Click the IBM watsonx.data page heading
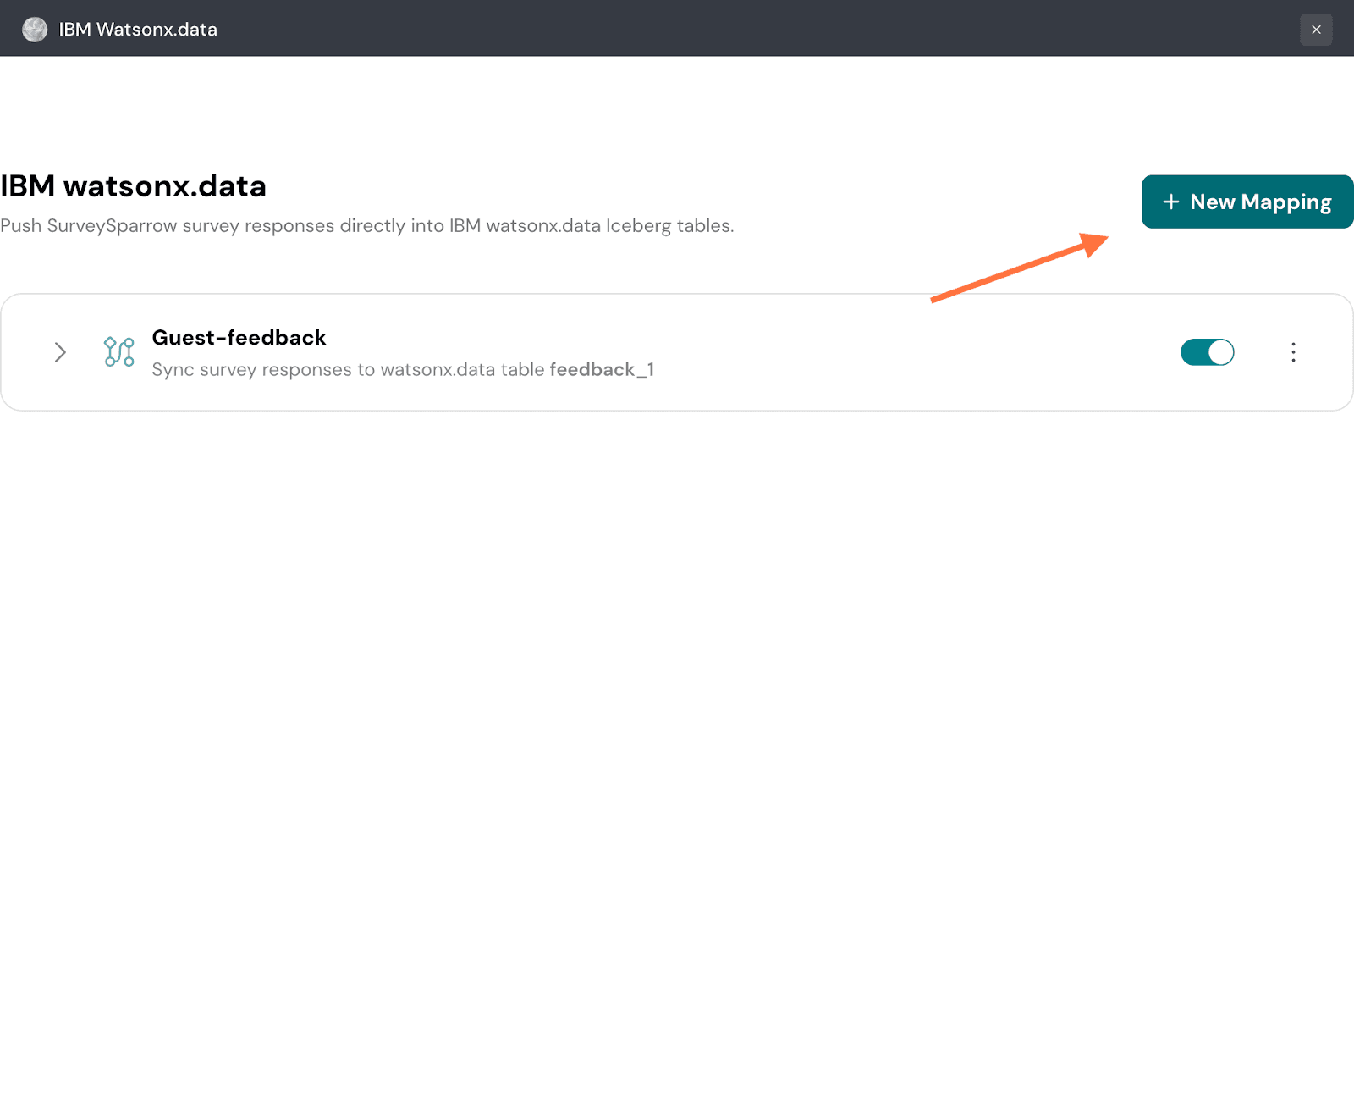1354x1105 pixels. coord(134,186)
